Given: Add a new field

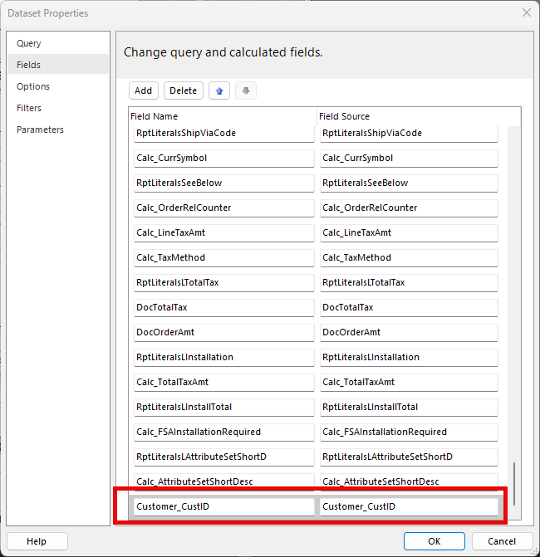Looking at the screenshot, I should pos(143,91).
